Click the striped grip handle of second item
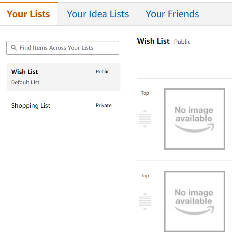The image size is (232, 238). pyautogui.click(x=145, y=201)
